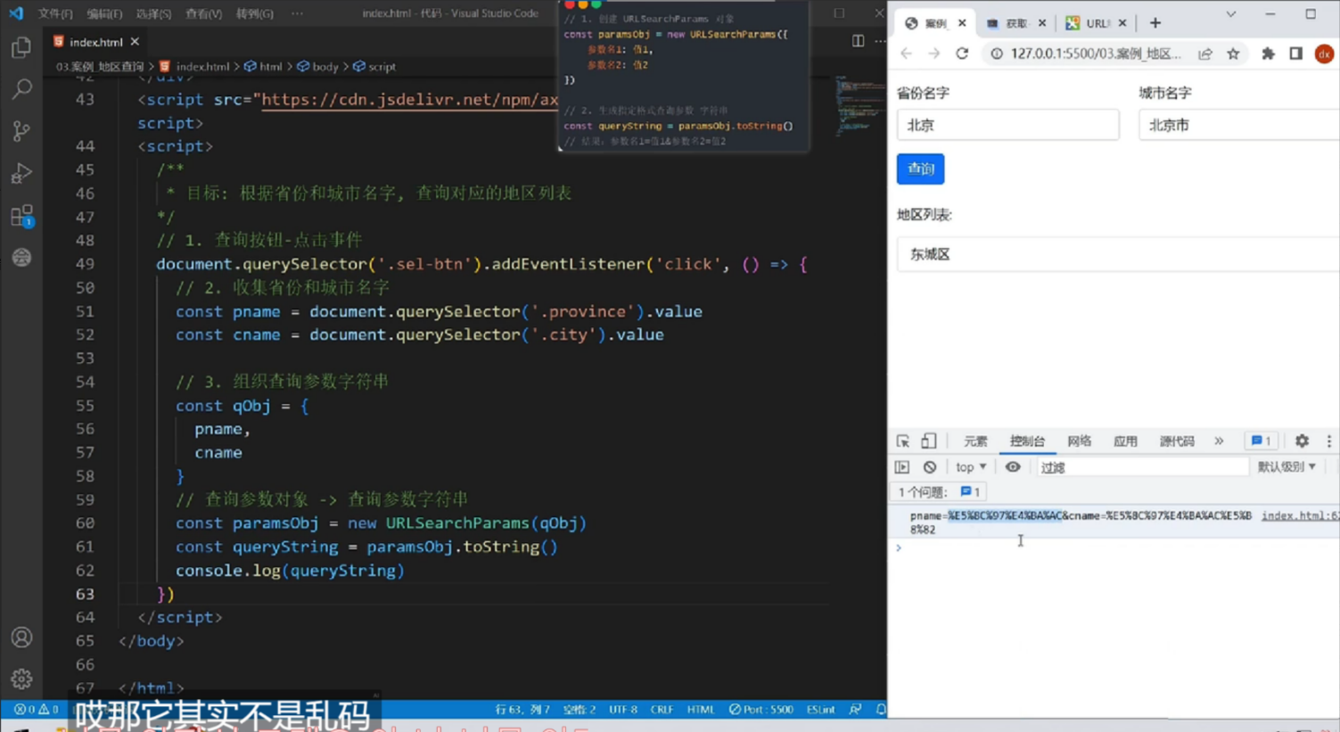1340x732 pixels.
Task: Toggle the eye watch icon in console toolbar
Action: click(x=1012, y=466)
